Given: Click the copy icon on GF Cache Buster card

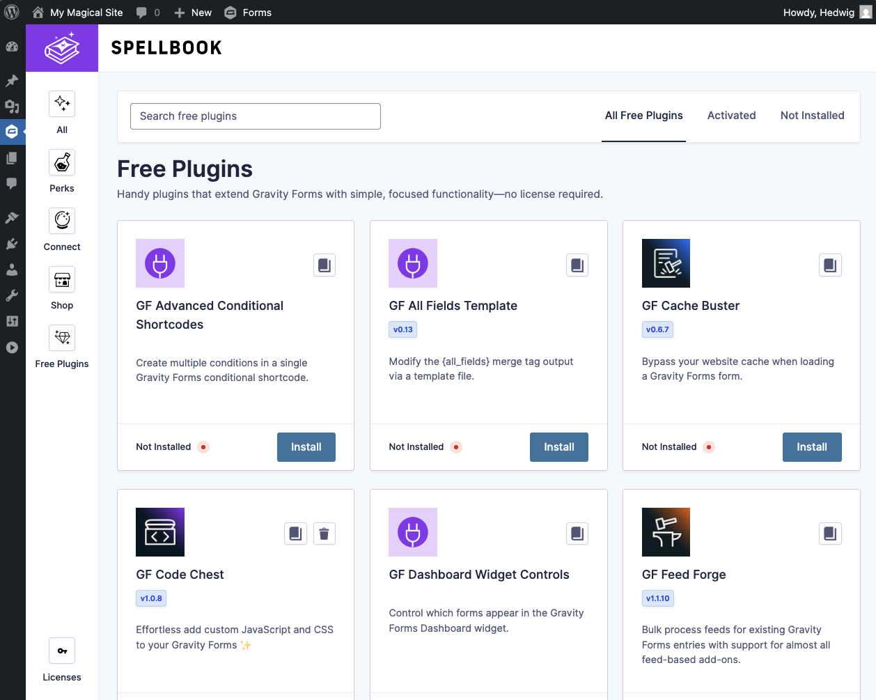Looking at the screenshot, I should point(829,265).
